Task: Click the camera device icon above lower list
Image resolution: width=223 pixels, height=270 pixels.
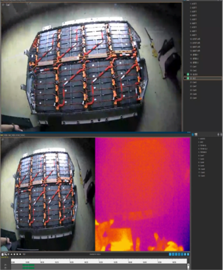Action: pyautogui.click(x=196, y=135)
